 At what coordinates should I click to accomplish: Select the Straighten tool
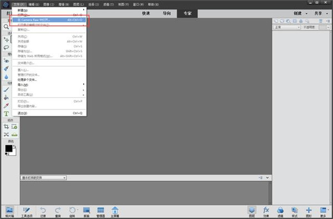14,134
